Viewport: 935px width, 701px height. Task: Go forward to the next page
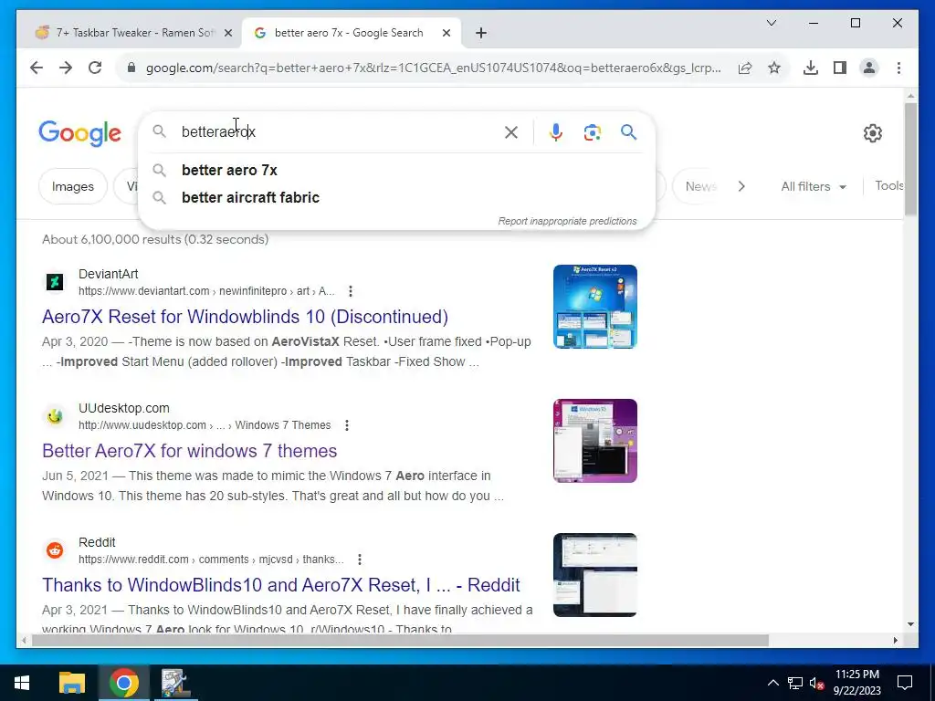[x=66, y=68]
